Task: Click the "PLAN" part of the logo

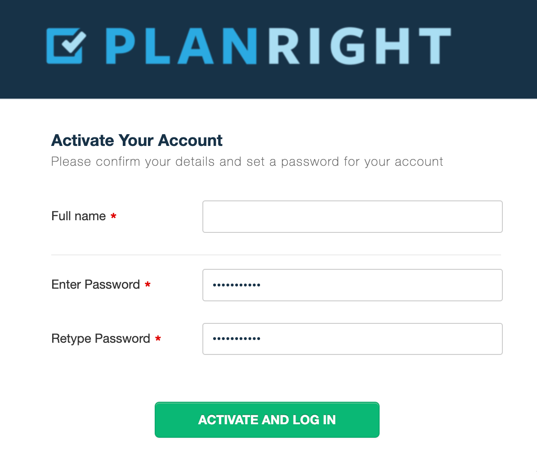Action: pyautogui.click(x=181, y=46)
